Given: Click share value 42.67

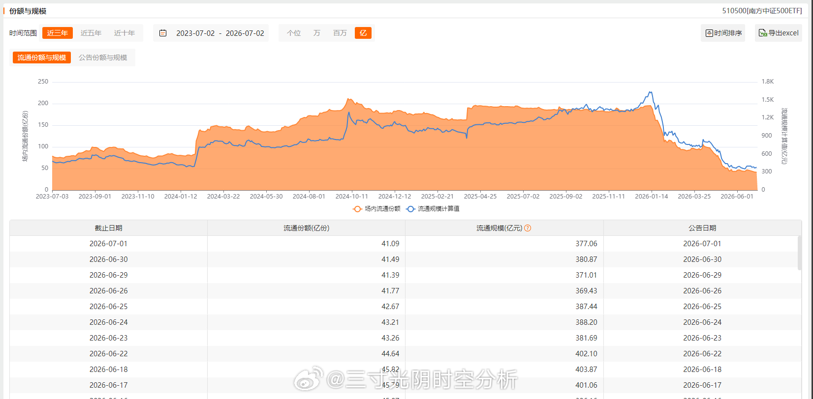Looking at the screenshot, I should [x=390, y=307].
